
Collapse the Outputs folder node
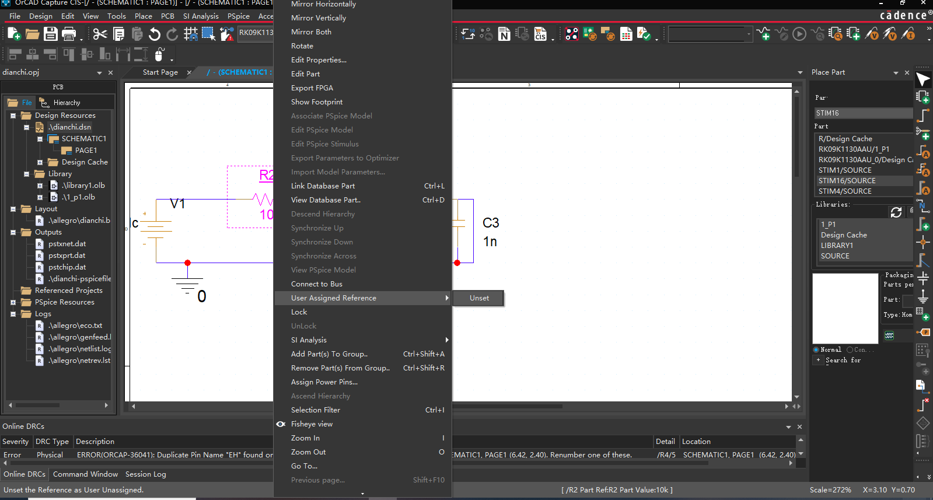pyautogui.click(x=13, y=232)
